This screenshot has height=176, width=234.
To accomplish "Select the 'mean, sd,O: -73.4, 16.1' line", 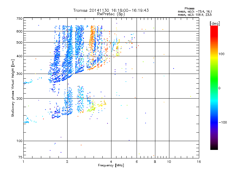I will 195,11.
